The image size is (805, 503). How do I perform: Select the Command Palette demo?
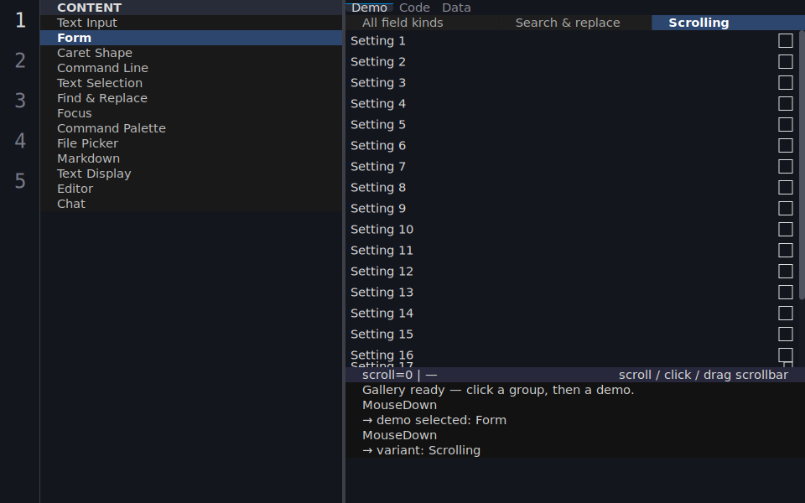pyautogui.click(x=191, y=128)
